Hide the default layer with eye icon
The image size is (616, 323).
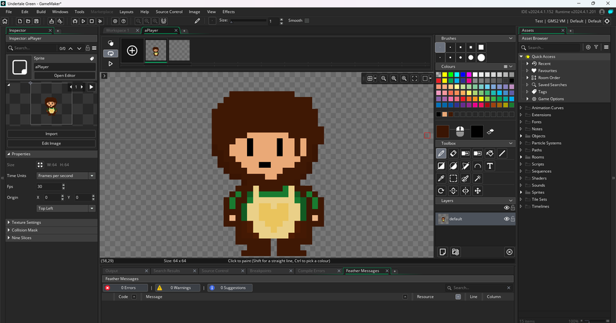point(506,219)
